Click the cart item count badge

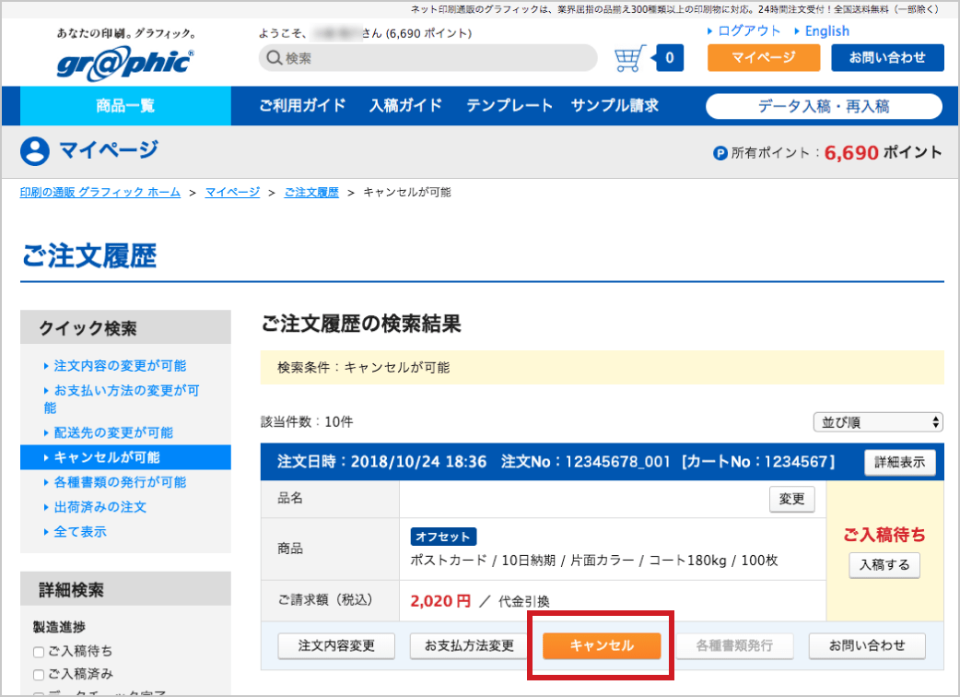point(669,58)
